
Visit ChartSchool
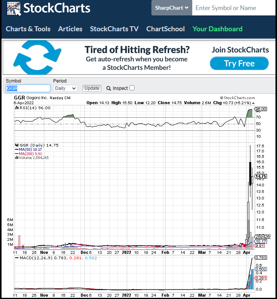pyautogui.click(x=165, y=29)
